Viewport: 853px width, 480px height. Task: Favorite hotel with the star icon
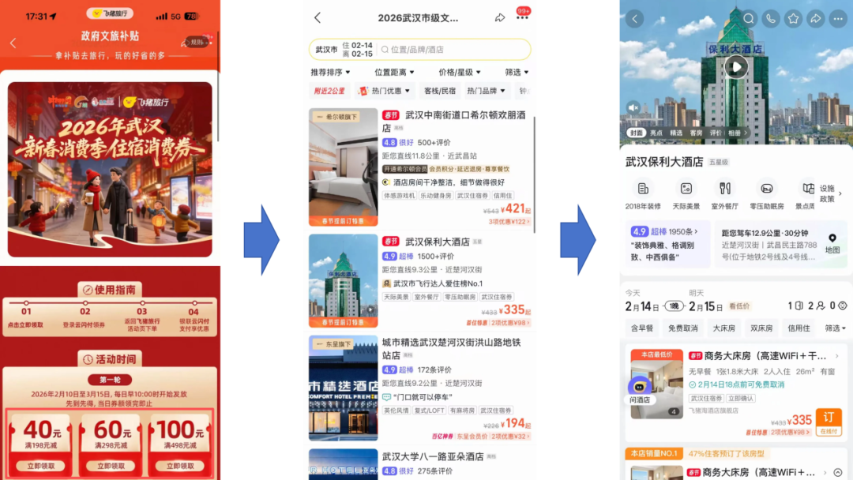pos(793,19)
